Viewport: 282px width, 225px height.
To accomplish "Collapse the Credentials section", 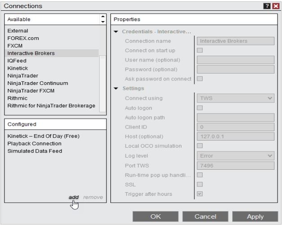I will [116, 31].
